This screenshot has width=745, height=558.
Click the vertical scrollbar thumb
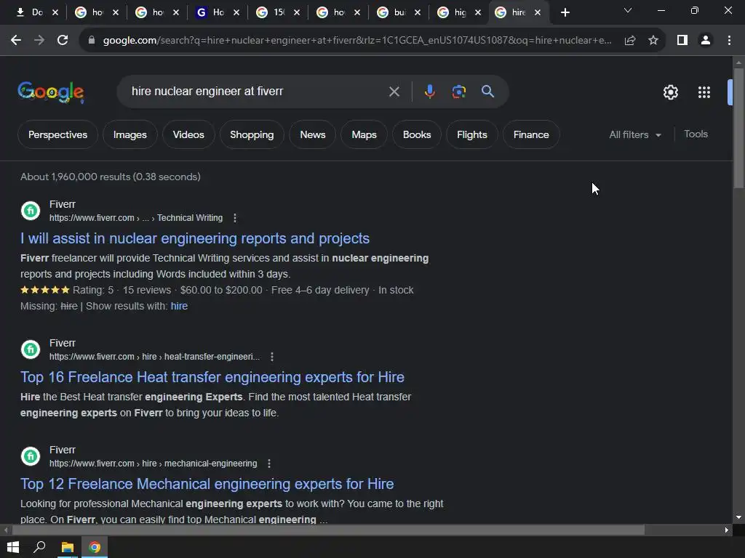coord(738,128)
